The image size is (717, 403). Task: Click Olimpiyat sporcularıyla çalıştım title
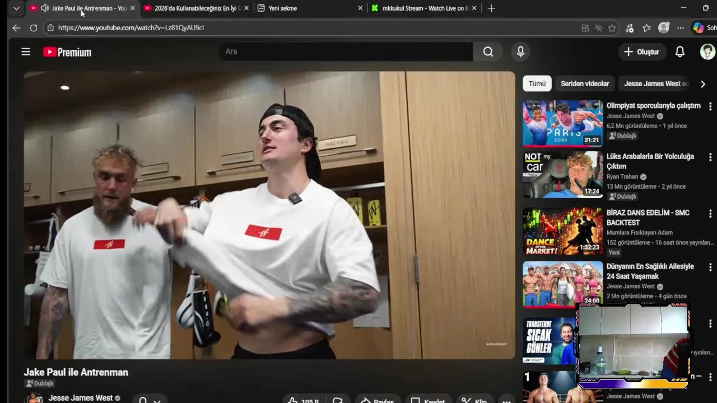pos(654,106)
